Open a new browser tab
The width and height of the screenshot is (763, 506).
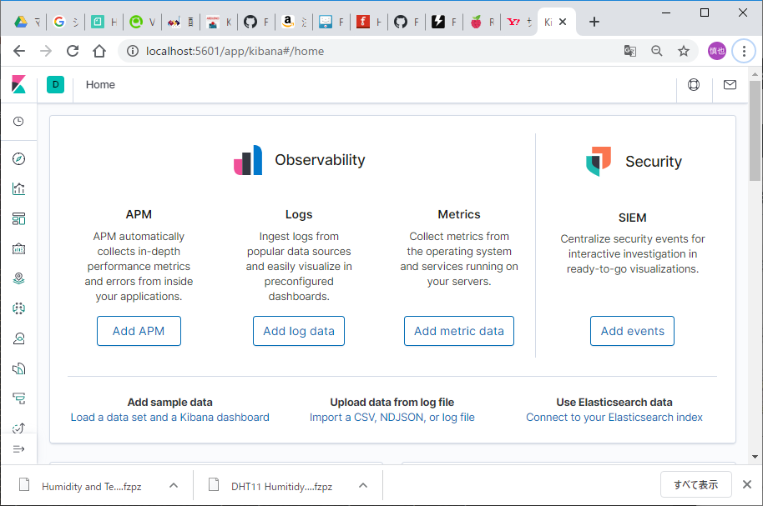[x=594, y=22]
